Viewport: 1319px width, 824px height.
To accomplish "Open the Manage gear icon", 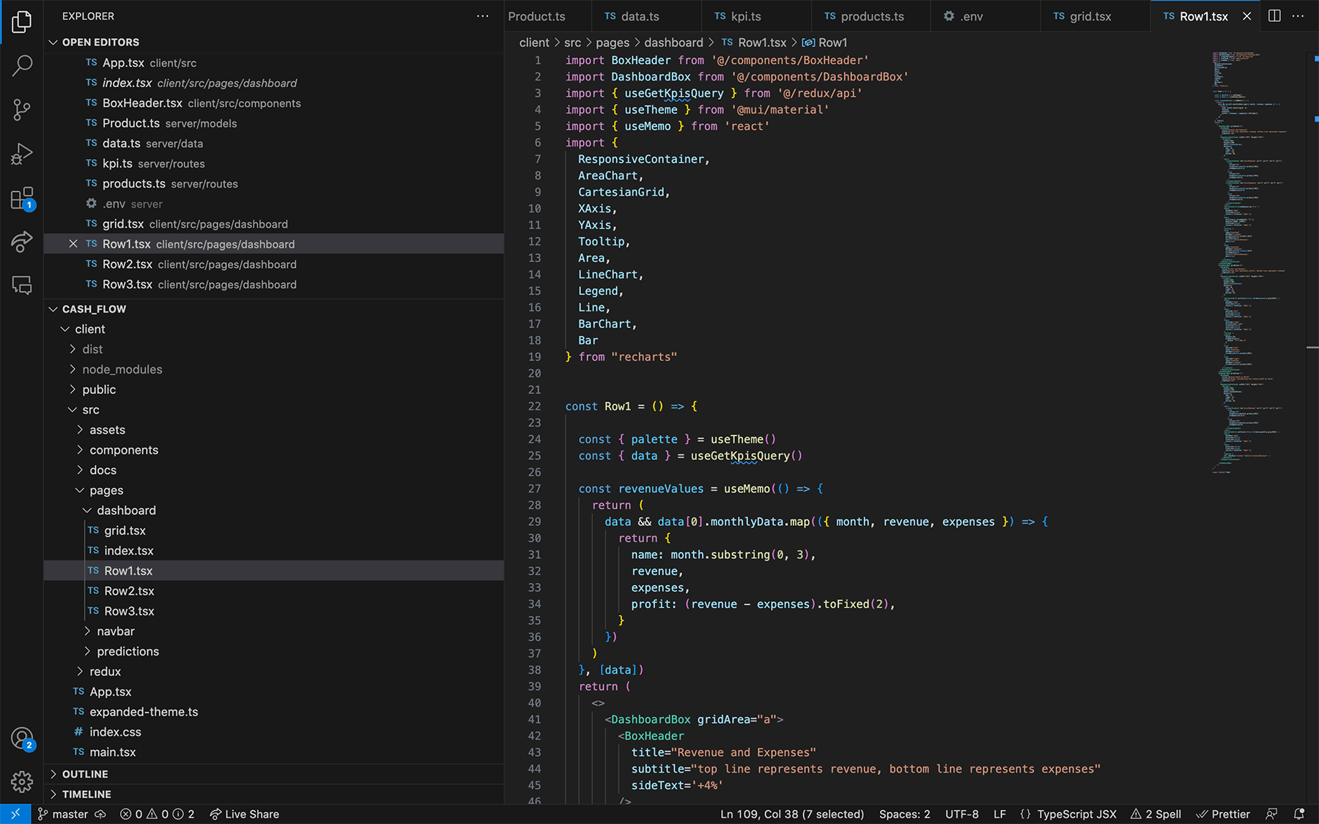I will (22, 782).
